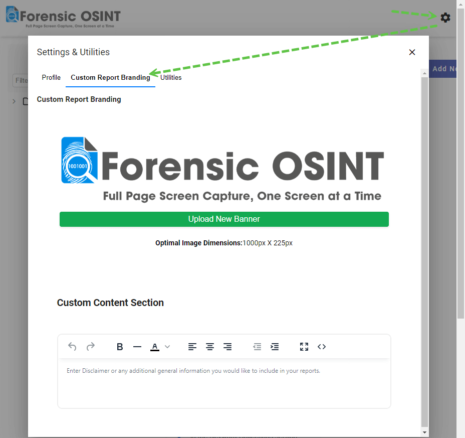Click the Upload New Banner button
Screen dimensions: 465x438
(224, 219)
